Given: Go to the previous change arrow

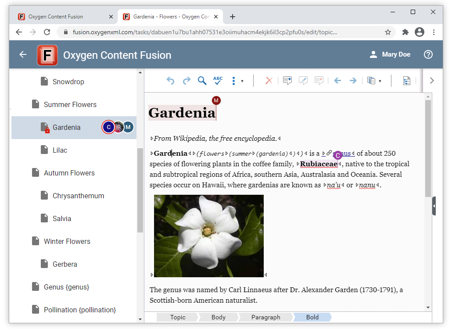Looking at the screenshot, I should pyautogui.click(x=337, y=81).
